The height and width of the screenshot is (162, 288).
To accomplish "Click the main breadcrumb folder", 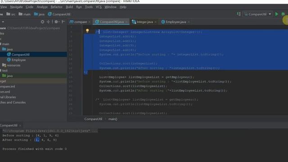I will pyautogui.click(x=24, y=14).
